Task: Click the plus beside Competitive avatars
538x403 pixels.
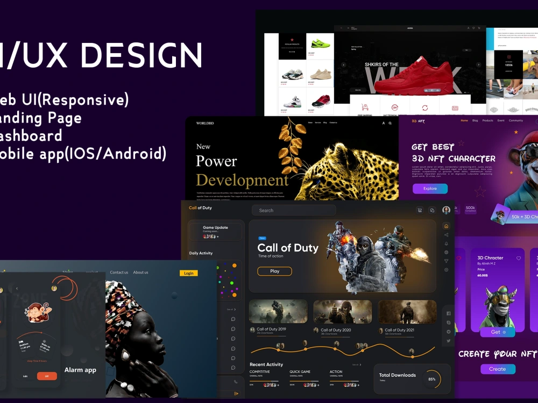Action: pyautogui.click(x=278, y=385)
